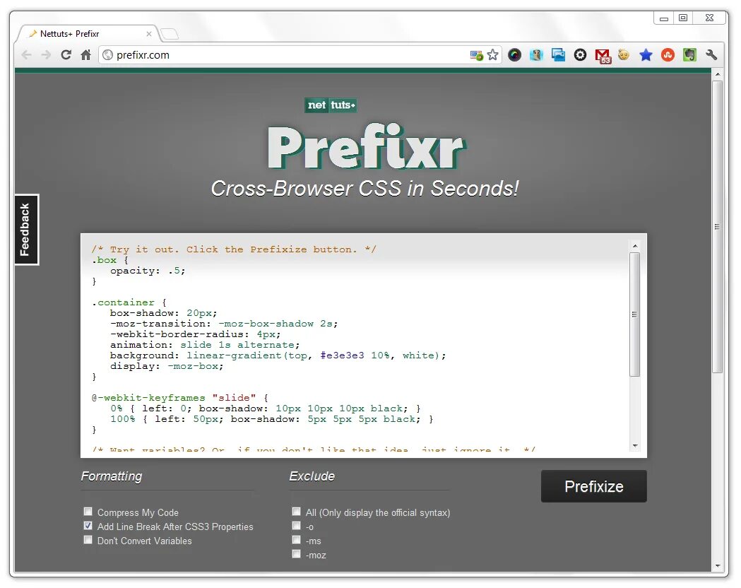The image size is (741, 588).
Task: Open the color lens extension icon
Action: (514, 55)
